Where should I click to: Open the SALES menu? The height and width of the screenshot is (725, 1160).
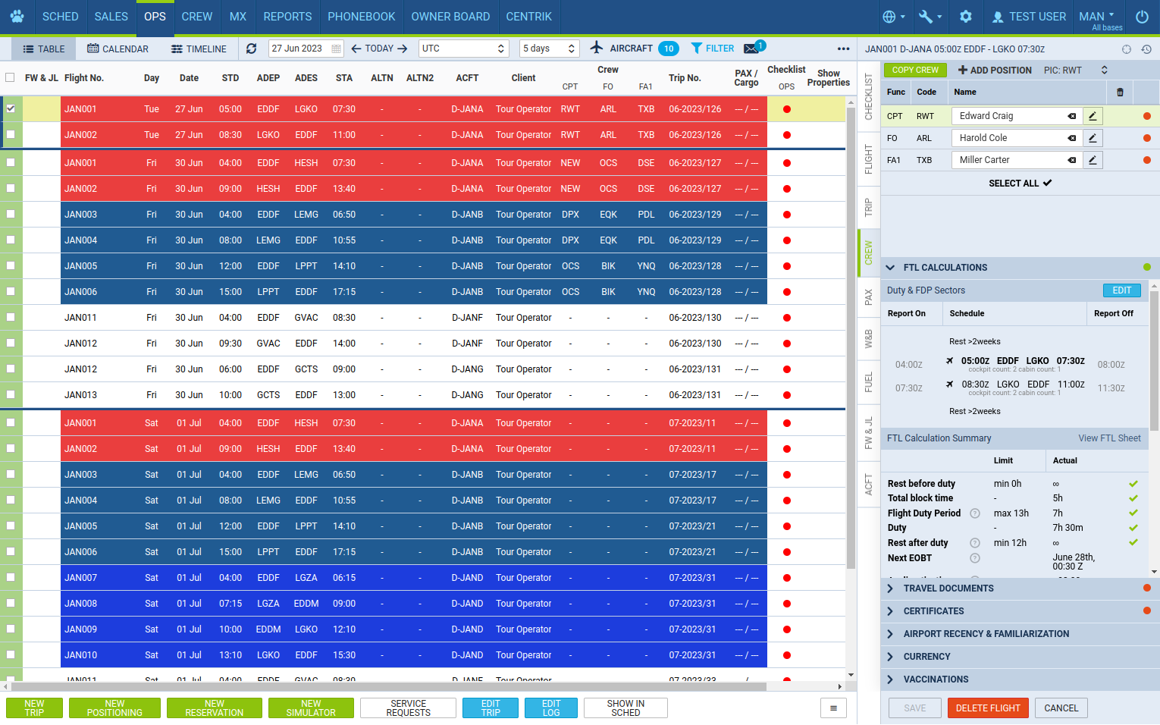111,17
